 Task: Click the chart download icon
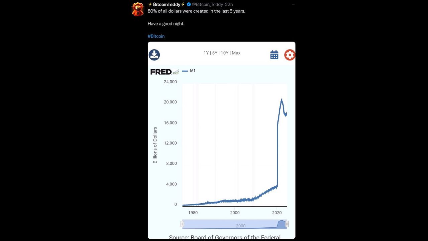point(154,55)
